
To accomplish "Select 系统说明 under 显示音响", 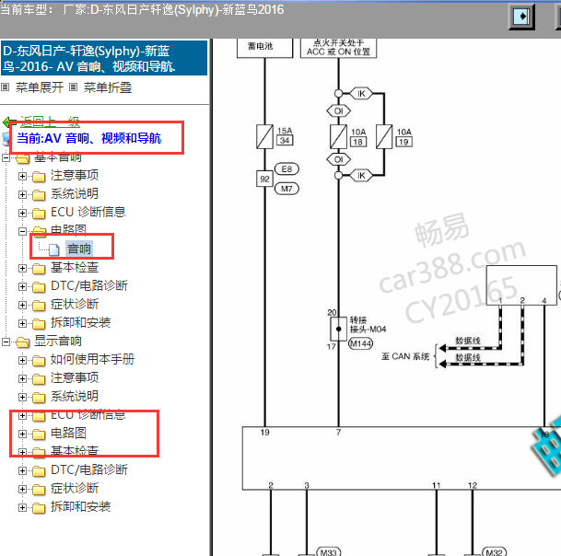I will pos(75,396).
